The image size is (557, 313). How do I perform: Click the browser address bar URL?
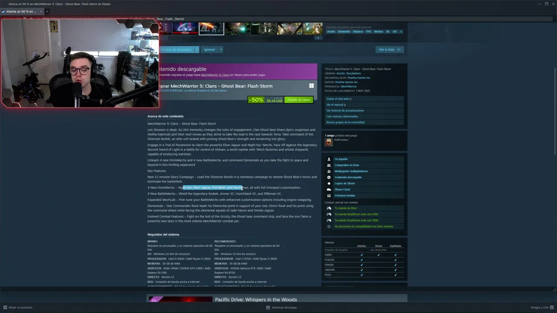click(x=113, y=19)
